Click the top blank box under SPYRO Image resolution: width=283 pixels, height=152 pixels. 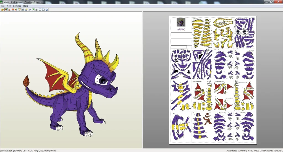[x=181, y=36]
